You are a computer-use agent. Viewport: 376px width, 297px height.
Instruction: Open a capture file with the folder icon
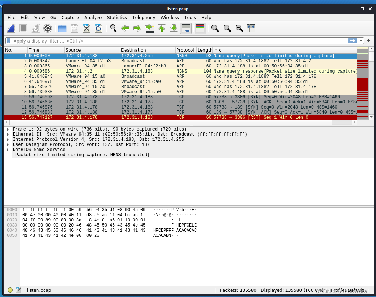tap(62, 28)
